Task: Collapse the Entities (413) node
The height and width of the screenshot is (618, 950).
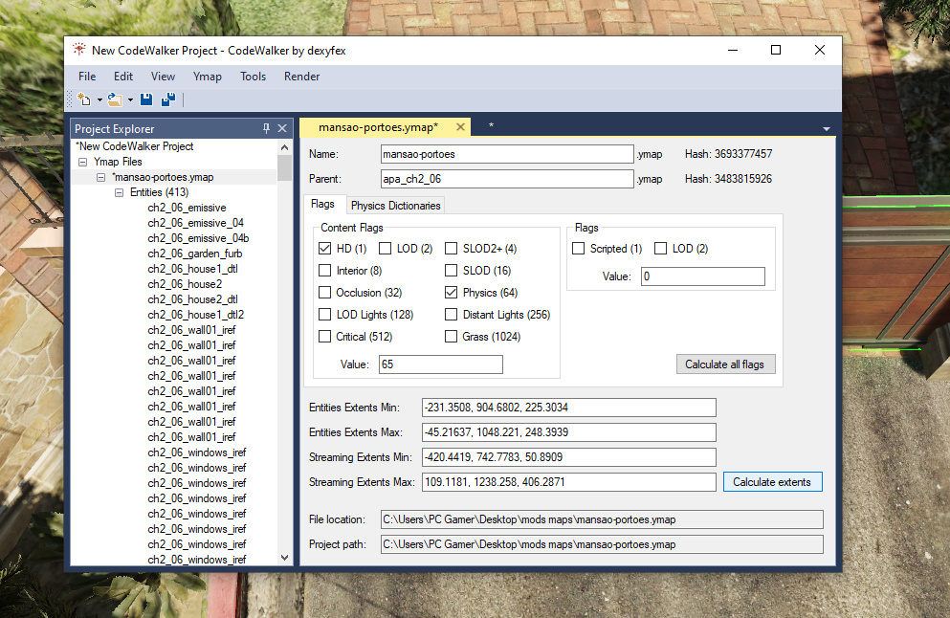Action: [x=119, y=192]
